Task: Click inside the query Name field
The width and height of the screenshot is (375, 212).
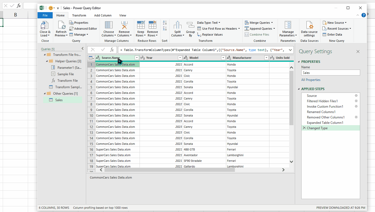Action: tap(330, 72)
